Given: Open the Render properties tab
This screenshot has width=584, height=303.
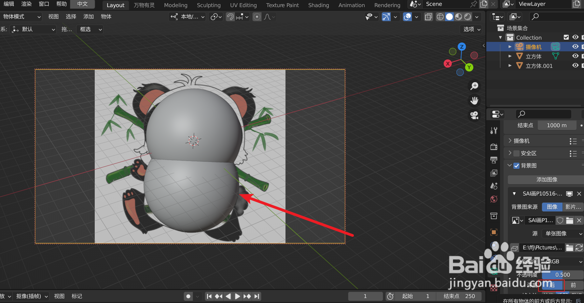Looking at the screenshot, I should coord(494,147).
